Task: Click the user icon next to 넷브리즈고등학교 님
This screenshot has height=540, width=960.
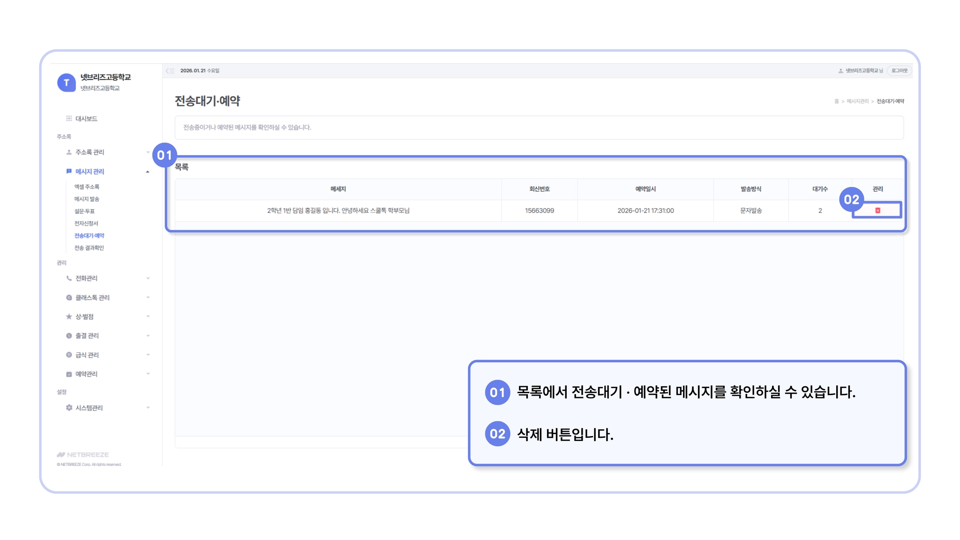Action: point(840,71)
